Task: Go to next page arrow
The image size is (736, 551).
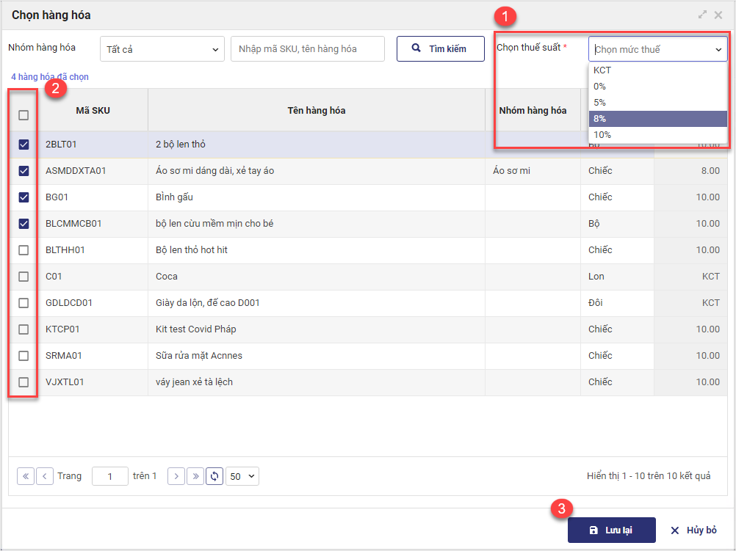Action: point(176,476)
